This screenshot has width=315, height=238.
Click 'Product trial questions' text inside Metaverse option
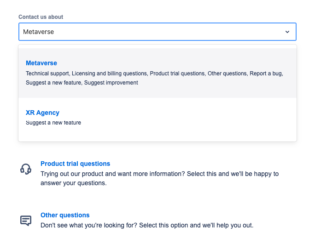[177, 74]
